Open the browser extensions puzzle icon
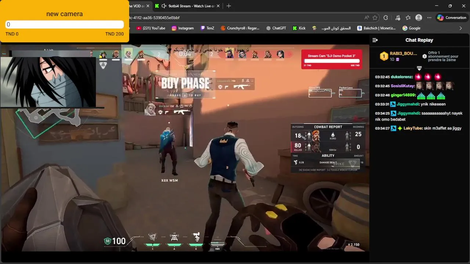This screenshot has width=470, height=264. 386,18
